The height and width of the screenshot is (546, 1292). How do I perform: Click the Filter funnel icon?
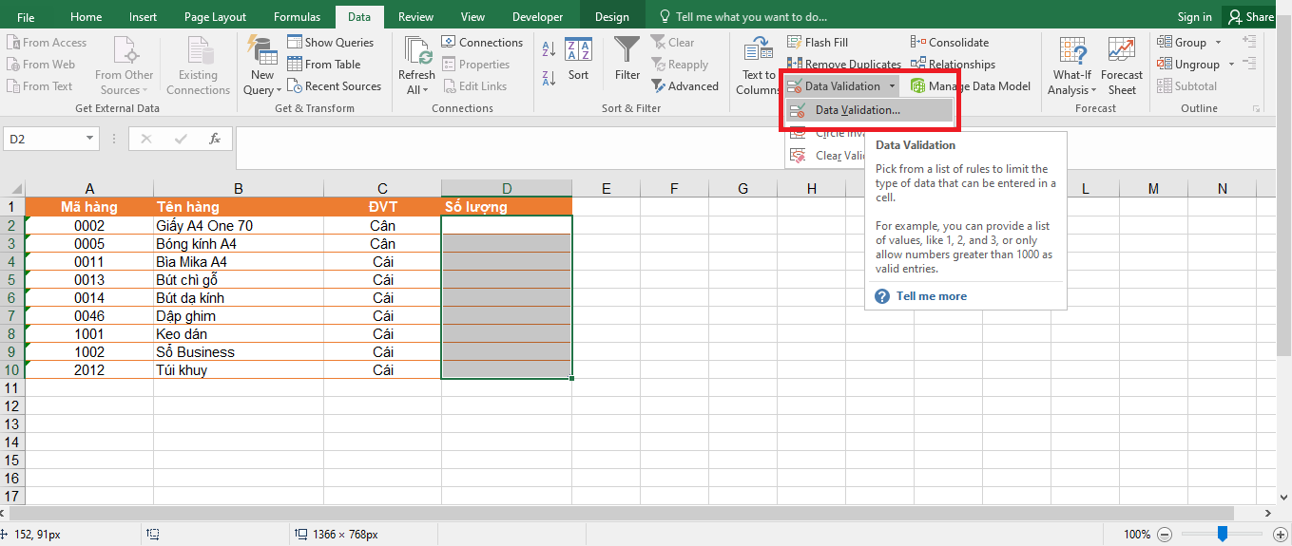(x=627, y=49)
